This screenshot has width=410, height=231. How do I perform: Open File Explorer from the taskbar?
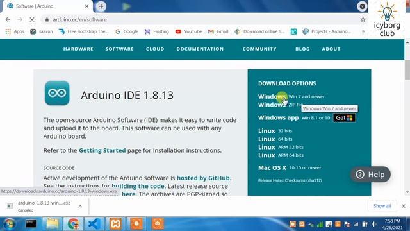point(53,224)
